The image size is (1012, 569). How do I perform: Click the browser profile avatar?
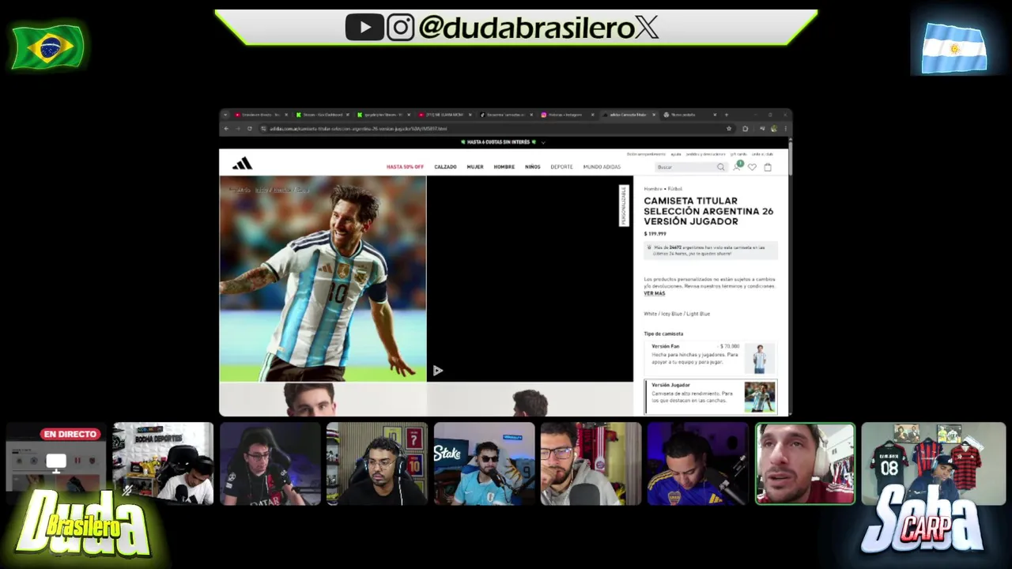[x=774, y=129]
